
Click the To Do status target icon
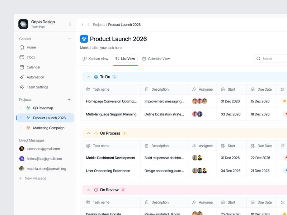[x=96, y=77]
